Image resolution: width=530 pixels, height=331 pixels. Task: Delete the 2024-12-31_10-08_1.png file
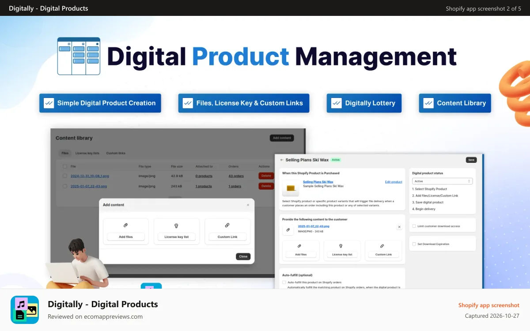(x=266, y=176)
